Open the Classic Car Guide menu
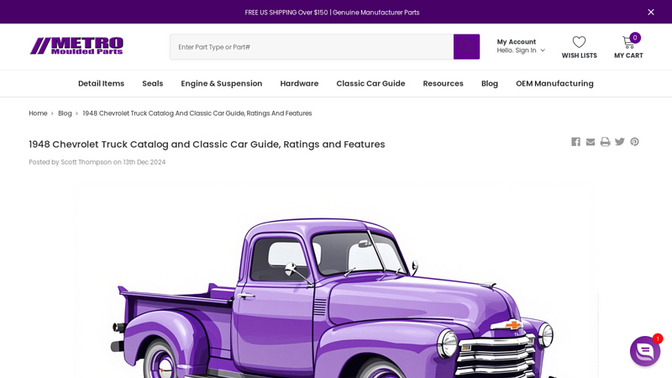 click(x=370, y=83)
